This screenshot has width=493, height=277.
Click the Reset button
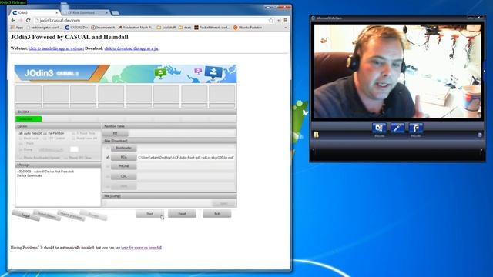(182, 214)
